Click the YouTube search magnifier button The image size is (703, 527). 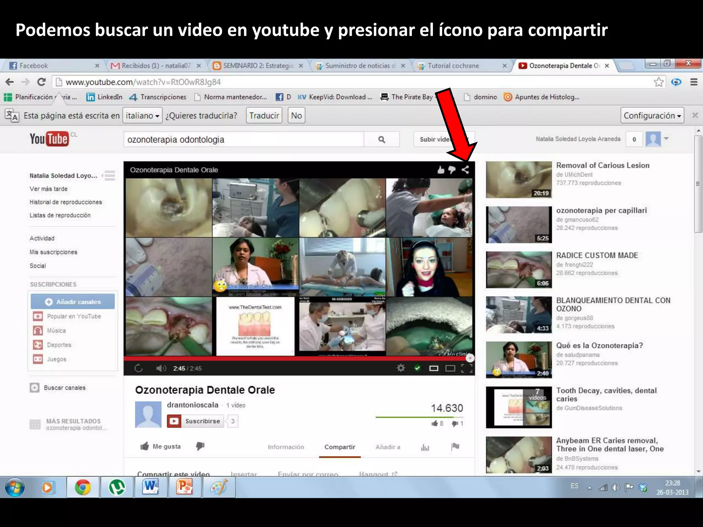[381, 139]
